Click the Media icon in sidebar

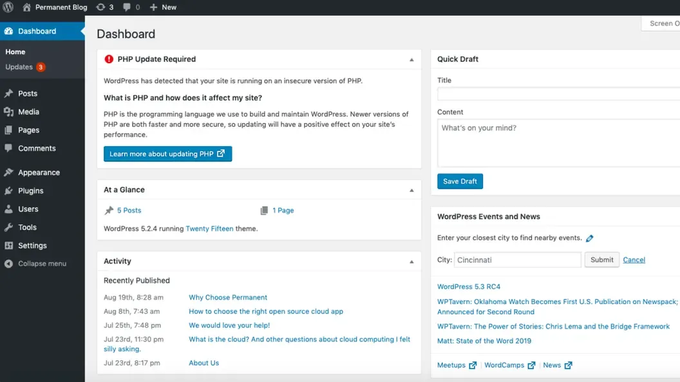coord(8,112)
